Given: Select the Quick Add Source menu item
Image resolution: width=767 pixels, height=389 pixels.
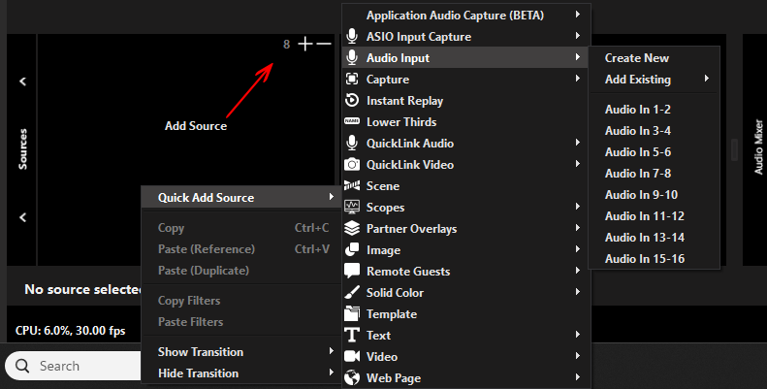Looking at the screenshot, I should (241, 198).
